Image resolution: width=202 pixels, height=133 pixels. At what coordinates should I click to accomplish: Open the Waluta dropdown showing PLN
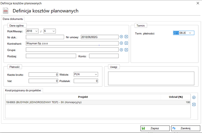tap(86, 74)
